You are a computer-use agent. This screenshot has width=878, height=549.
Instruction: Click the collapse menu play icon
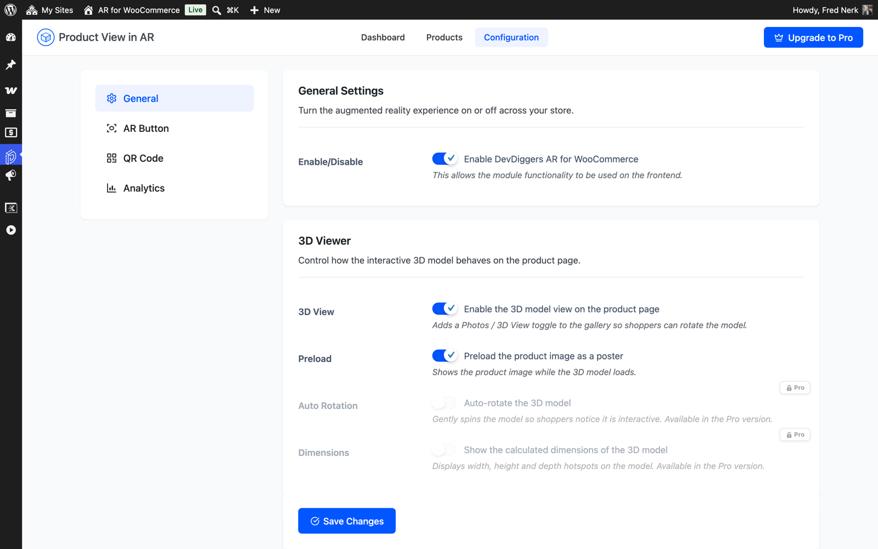click(11, 230)
